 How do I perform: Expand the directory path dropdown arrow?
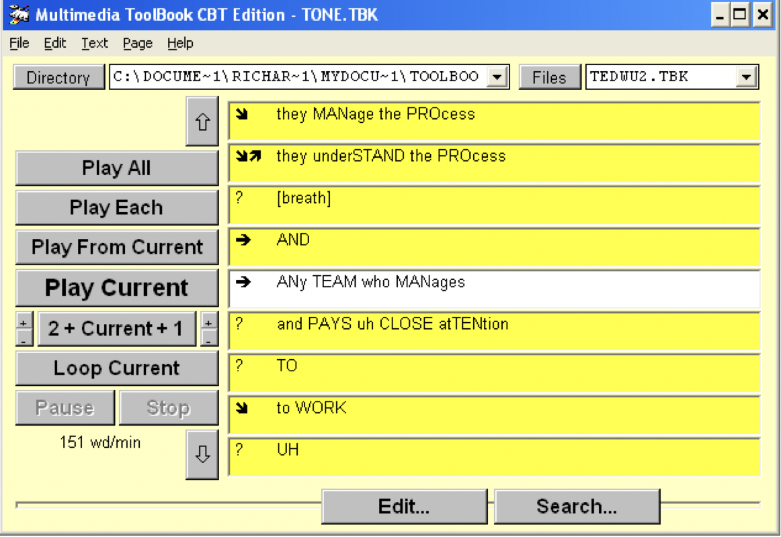(x=497, y=77)
